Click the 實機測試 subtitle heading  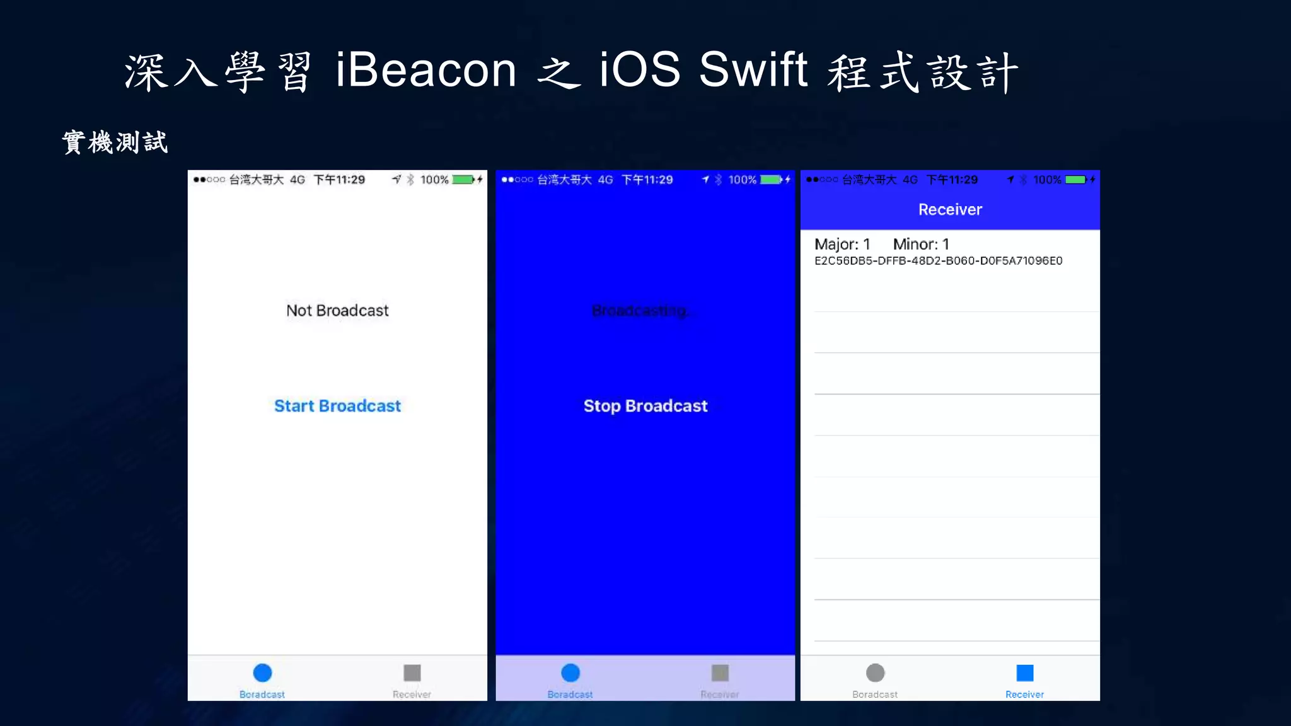pyautogui.click(x=115, y=142)
